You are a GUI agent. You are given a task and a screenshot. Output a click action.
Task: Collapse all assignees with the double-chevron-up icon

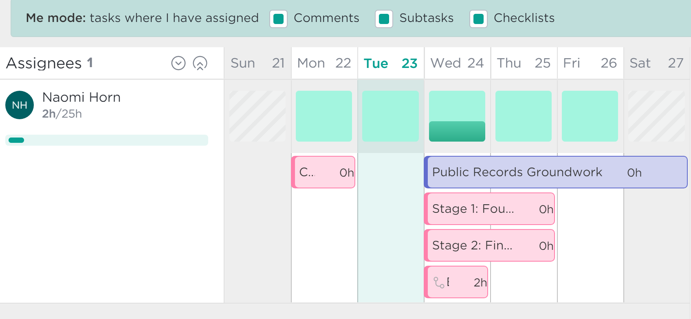[200, 63]
